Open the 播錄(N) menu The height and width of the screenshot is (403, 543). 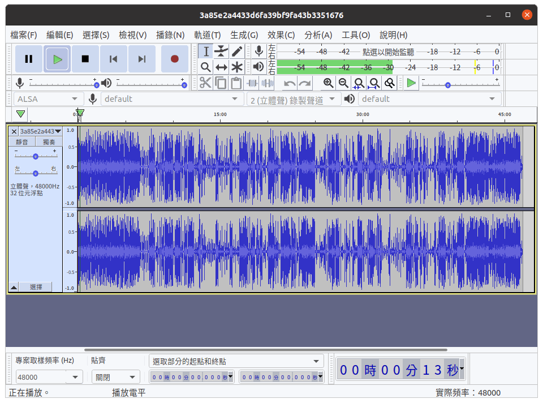coord(170,35)
